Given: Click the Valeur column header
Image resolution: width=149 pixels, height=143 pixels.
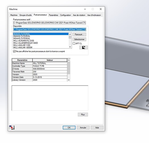Looking at the screenshot, I should [x=50, y=60].
